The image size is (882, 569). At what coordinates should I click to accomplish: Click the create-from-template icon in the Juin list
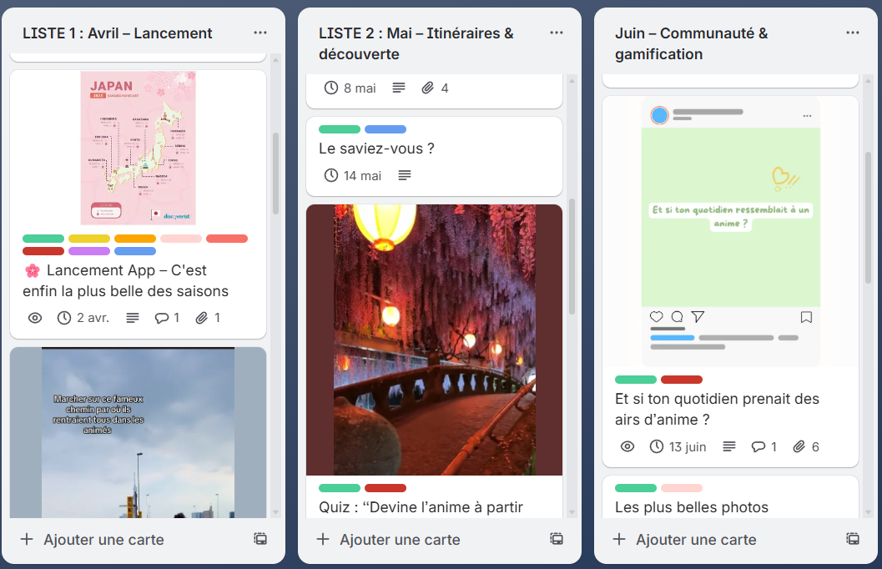tap(853, 539)
